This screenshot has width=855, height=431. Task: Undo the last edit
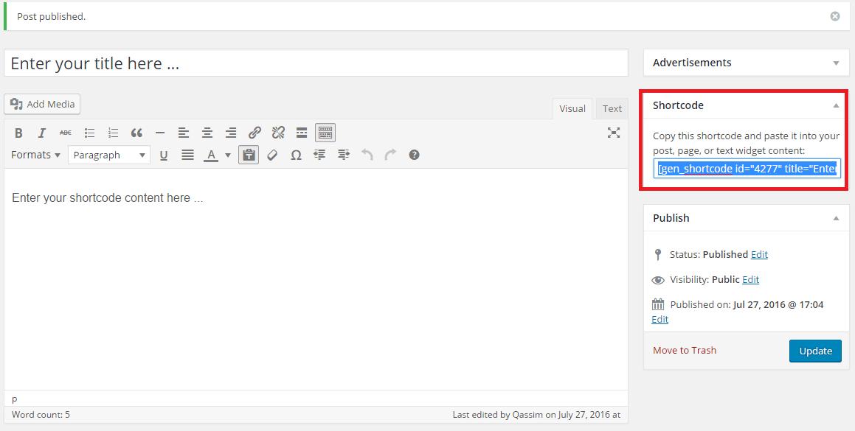[367, 155]
